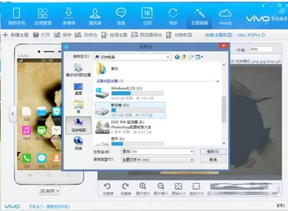The image size is (288, 211).
Task: Click the 文件名 file name field
Action: pos(158,151)
